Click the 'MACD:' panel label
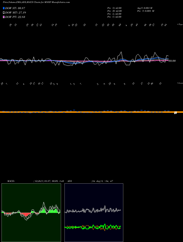This screenshot has height=242, width=183. (11, 181)
